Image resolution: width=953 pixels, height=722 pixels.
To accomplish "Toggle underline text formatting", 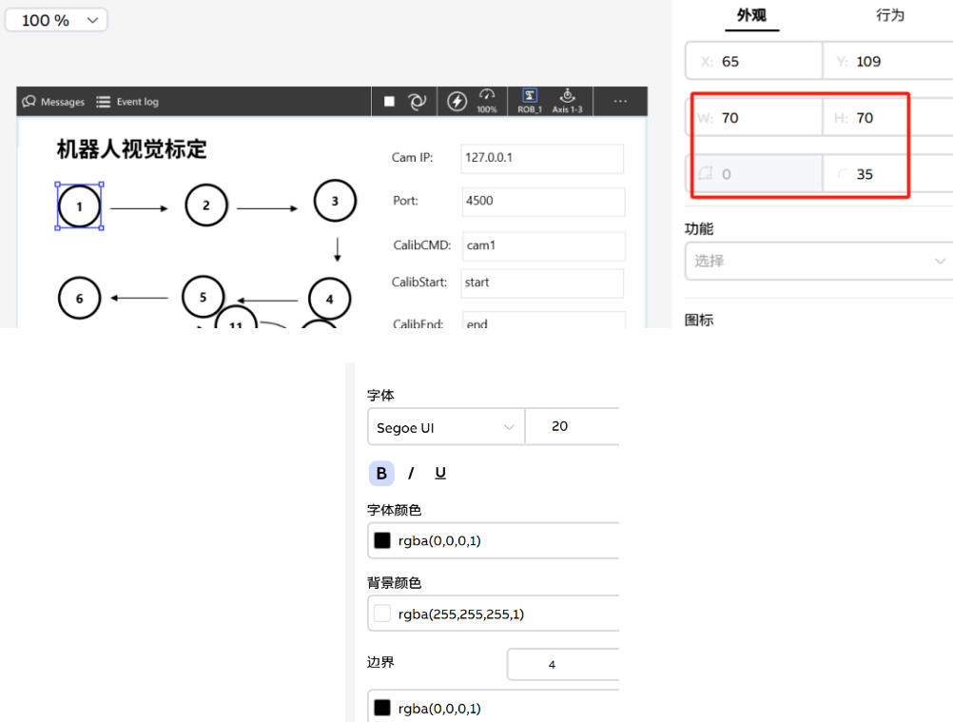I will (440, 474).
